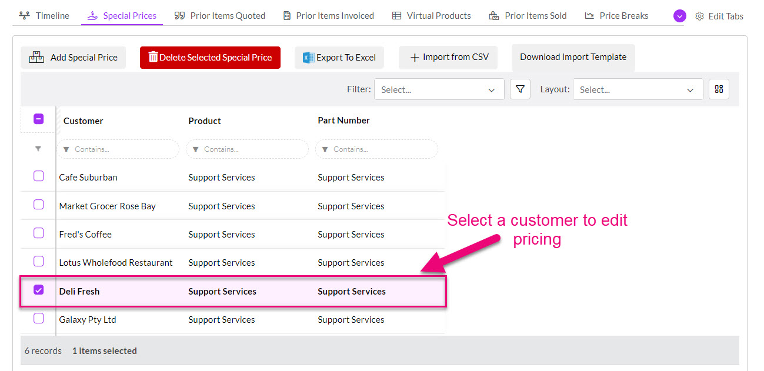Toggle the select-all header checkbox
764x371 pixels.
[x=38, y=119]
